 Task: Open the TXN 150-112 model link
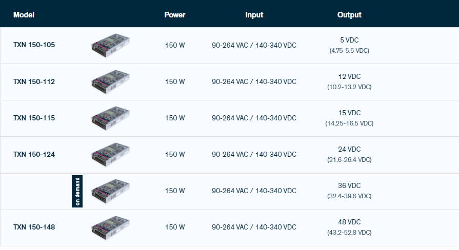click(x=34, y=81)
